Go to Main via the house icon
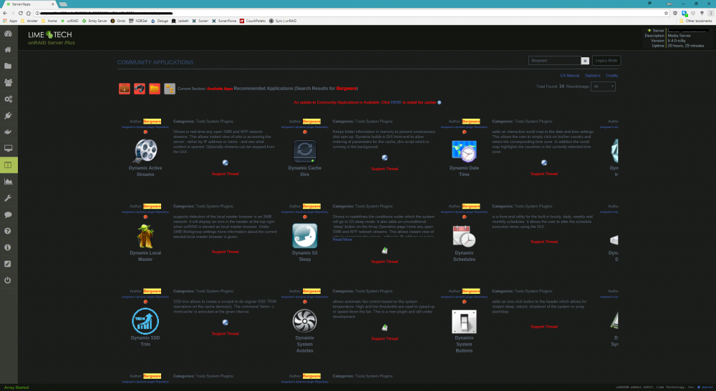This screenshot has width=716, height=391. [x=8, y=49]
